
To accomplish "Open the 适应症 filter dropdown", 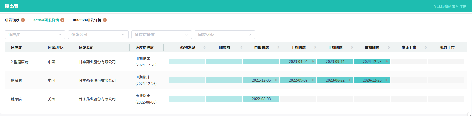I will 35,35.
